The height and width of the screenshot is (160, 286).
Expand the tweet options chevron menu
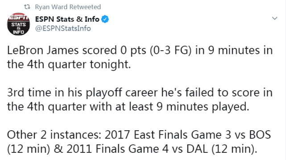coord(274,18)
